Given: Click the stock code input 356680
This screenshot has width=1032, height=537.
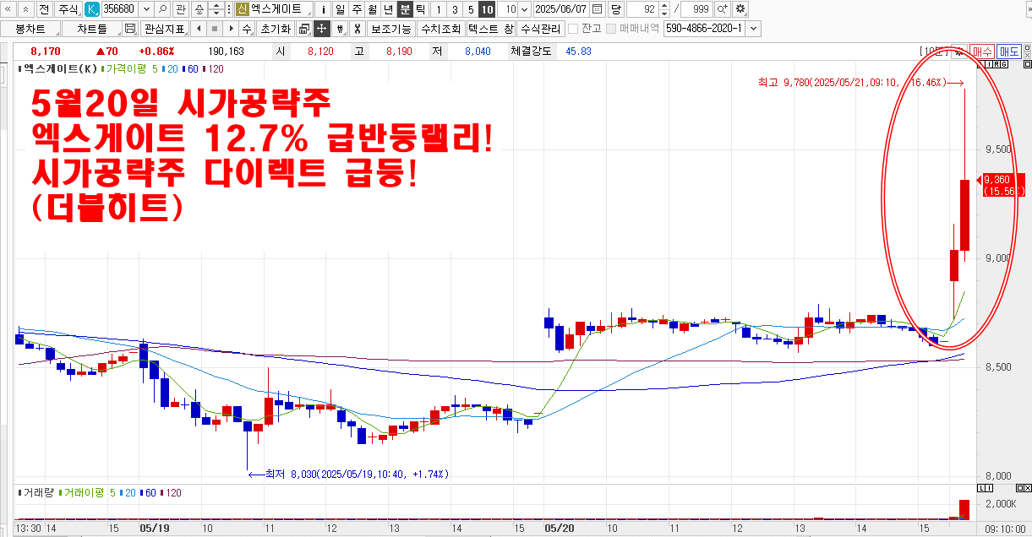Looking at the screenshot, I should (120, 9).
